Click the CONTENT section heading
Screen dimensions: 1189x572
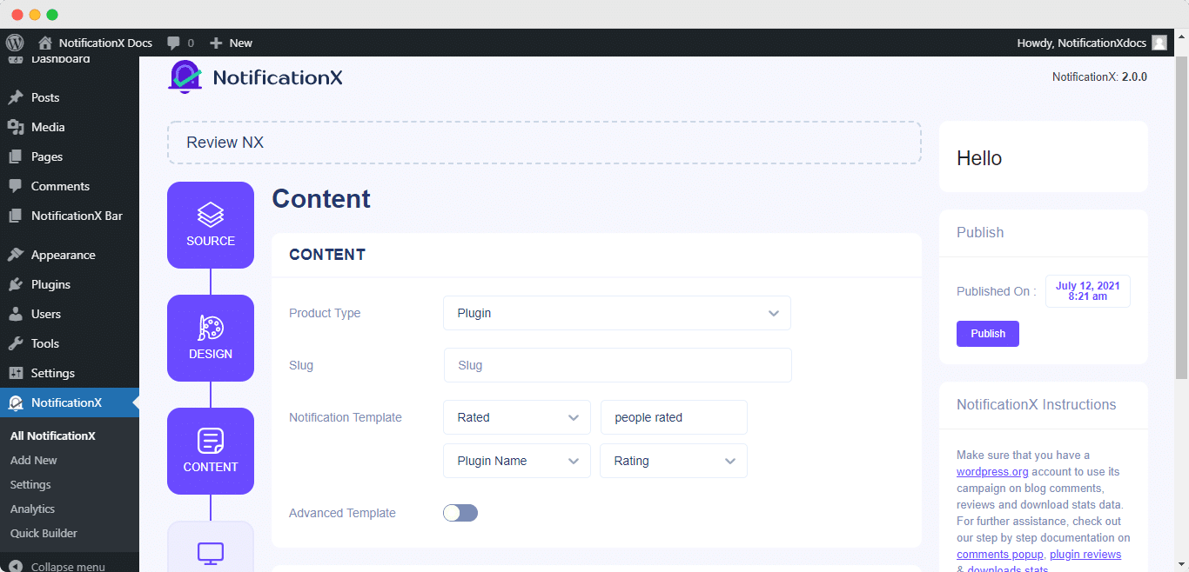[x=327, y=255]
